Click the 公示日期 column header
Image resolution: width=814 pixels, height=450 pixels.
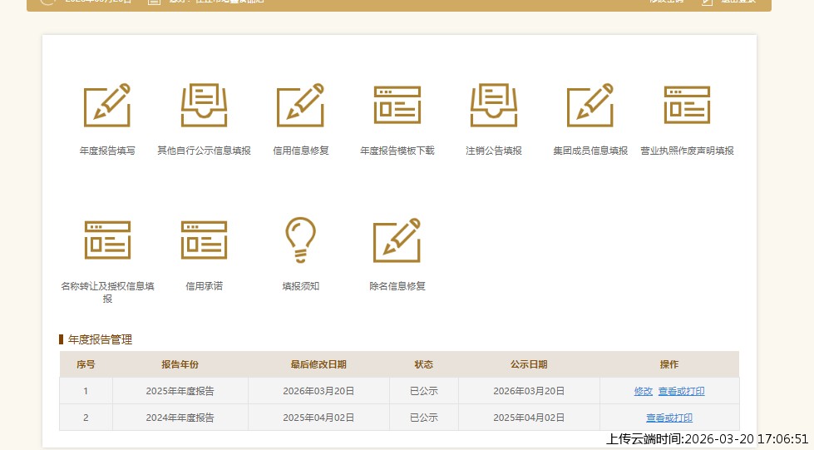click(x=529, y=365)
